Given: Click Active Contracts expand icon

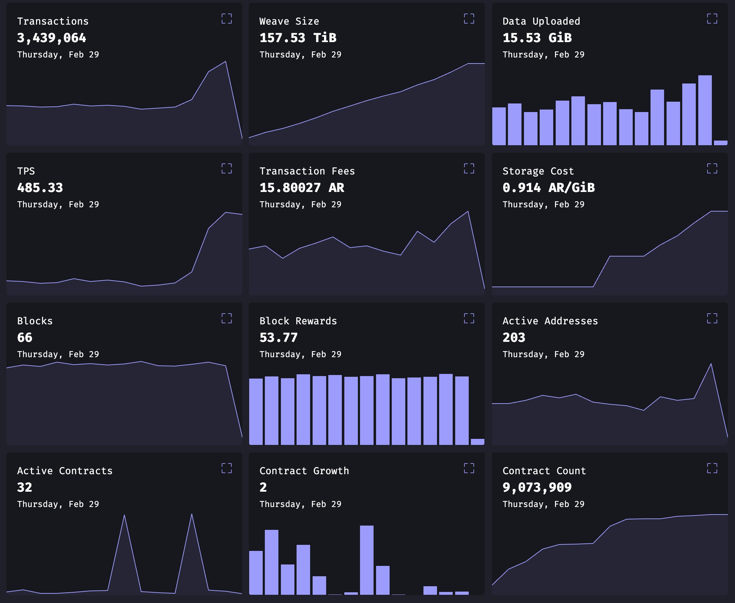Looking at the screenshot, I should [226, 468].
